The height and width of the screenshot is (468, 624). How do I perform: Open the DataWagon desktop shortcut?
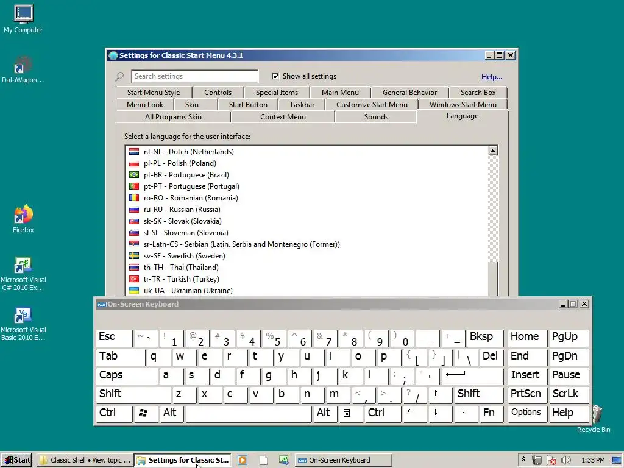point(23,69)
